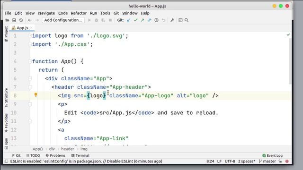This screenshot has height=170, width=303.
Task: Collapse the div fold marker on line 6
Action: point(30,78)
